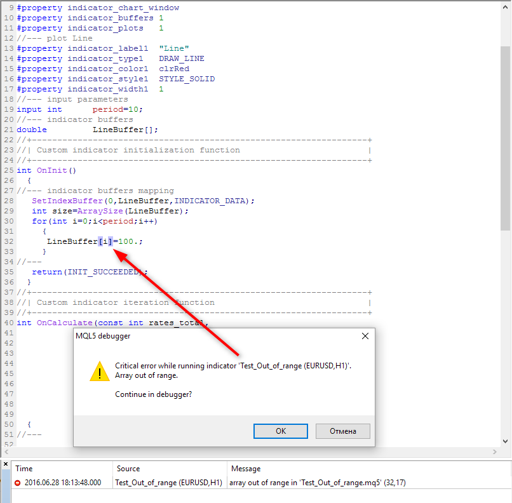This screenshot has height=503, width=512.
Task: Click ArraySize on line 29
Action: 100,211
